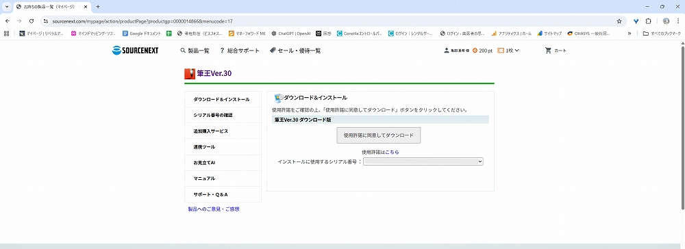Image resolution: width=685 pixels, height=249 pixels.
Task: Click 使用許諾に同意してダウンロード button
Action: point(378,135)
